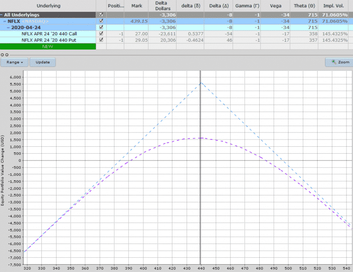Collapse the NFLX underlying row

click(x=5, y=21)
